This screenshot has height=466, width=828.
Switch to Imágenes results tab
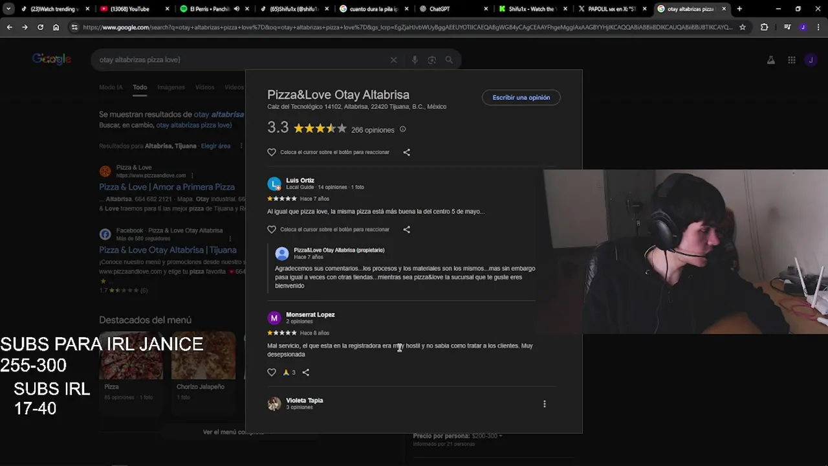171,87
